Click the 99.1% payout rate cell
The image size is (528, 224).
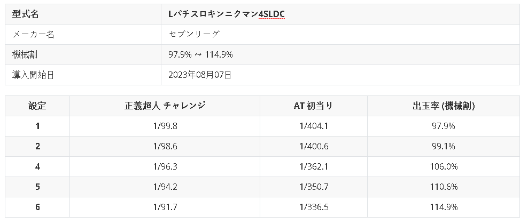[x=442, y=146]
